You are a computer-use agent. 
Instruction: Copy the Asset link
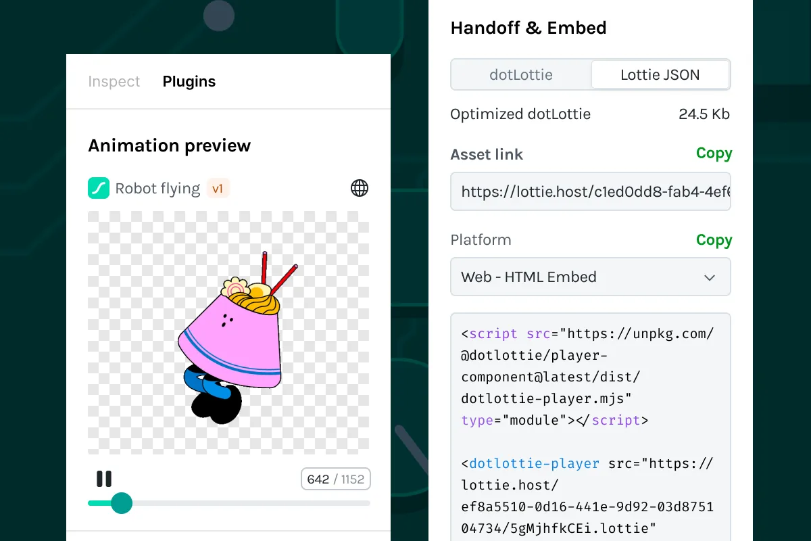tap(714, 154)
